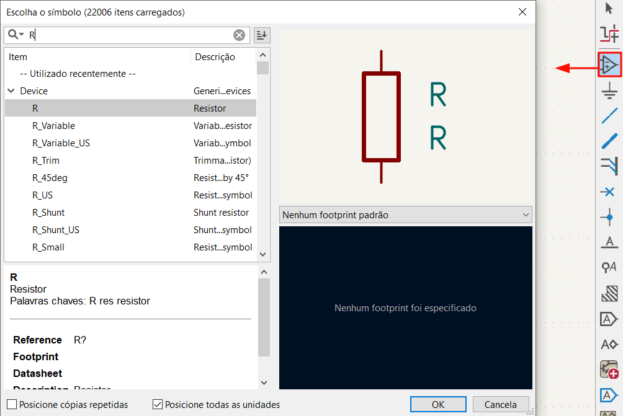The width and height of the screenshot is (623, 416).
Task: Choose the add junction tool
Action: click(x=609, y=217)
